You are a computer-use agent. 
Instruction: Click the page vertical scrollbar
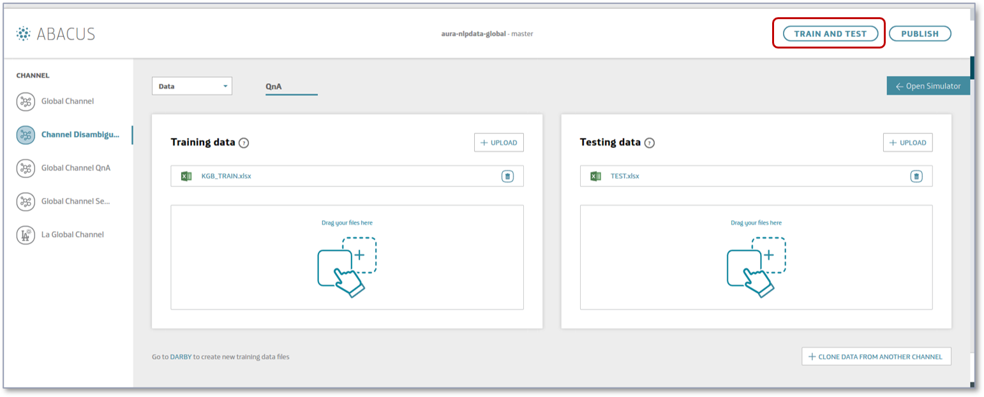(x=972, y=68)
